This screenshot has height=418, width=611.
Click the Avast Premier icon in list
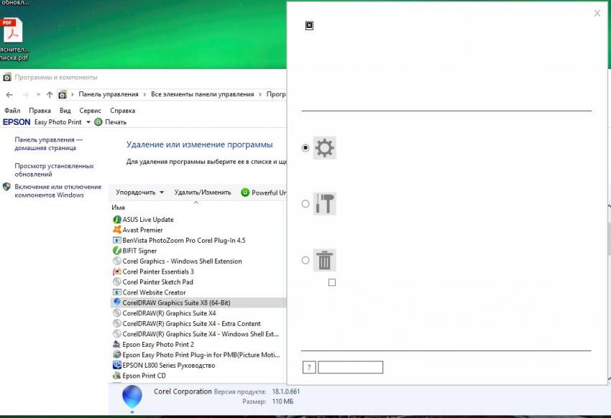117,230
